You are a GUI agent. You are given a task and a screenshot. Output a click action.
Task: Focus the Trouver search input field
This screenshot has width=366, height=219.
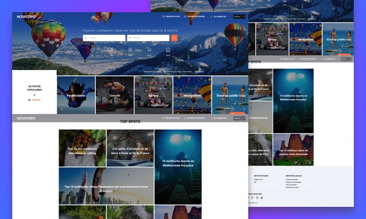click(x=104, y=38)
